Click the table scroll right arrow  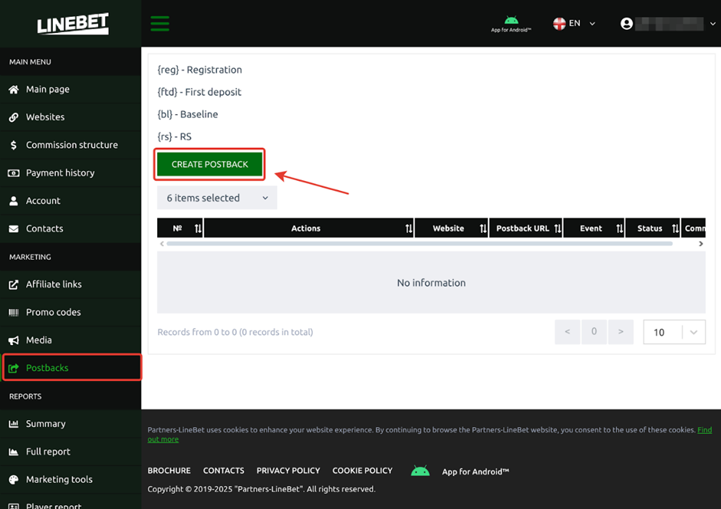tap(701, 244)
